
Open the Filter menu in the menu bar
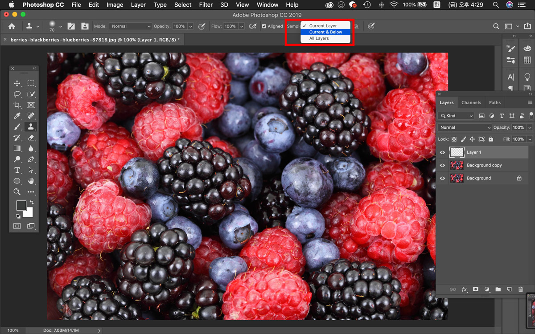click(x=206, y=5)
